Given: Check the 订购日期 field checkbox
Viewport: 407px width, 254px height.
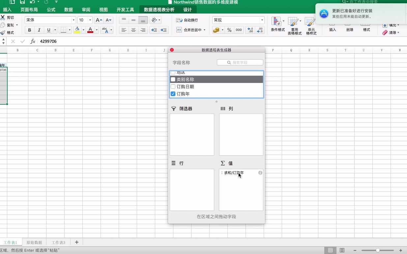Looking at the screenshot, I should (173, 87).
